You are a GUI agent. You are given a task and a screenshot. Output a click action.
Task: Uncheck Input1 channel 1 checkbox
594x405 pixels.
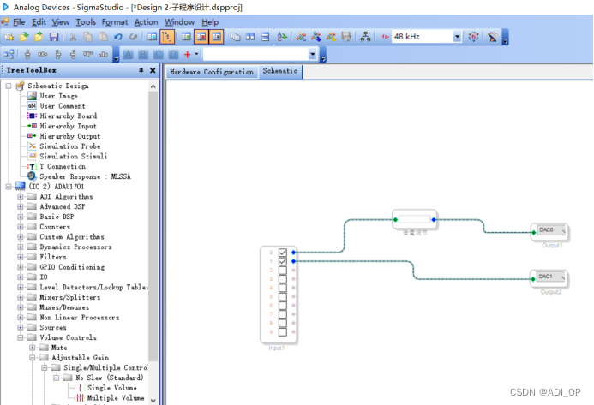click(x=283, y=261)
